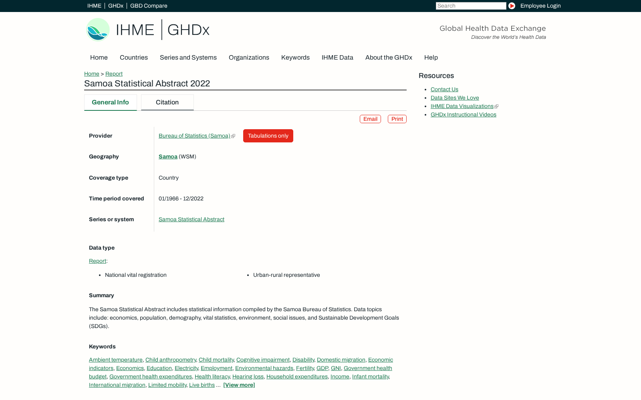
Task: Click the red search submit arrow icon
Action: pyautogui.click(x=512, y=6)
